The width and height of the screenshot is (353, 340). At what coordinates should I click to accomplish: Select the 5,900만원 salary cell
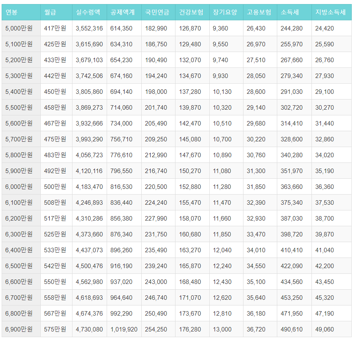click(21, 171)
